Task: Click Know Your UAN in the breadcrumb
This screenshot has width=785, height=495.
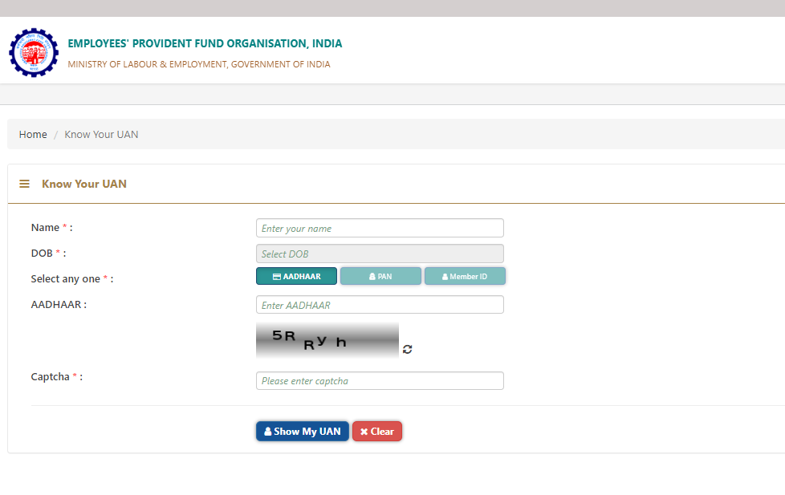Action: pos(101,134)
